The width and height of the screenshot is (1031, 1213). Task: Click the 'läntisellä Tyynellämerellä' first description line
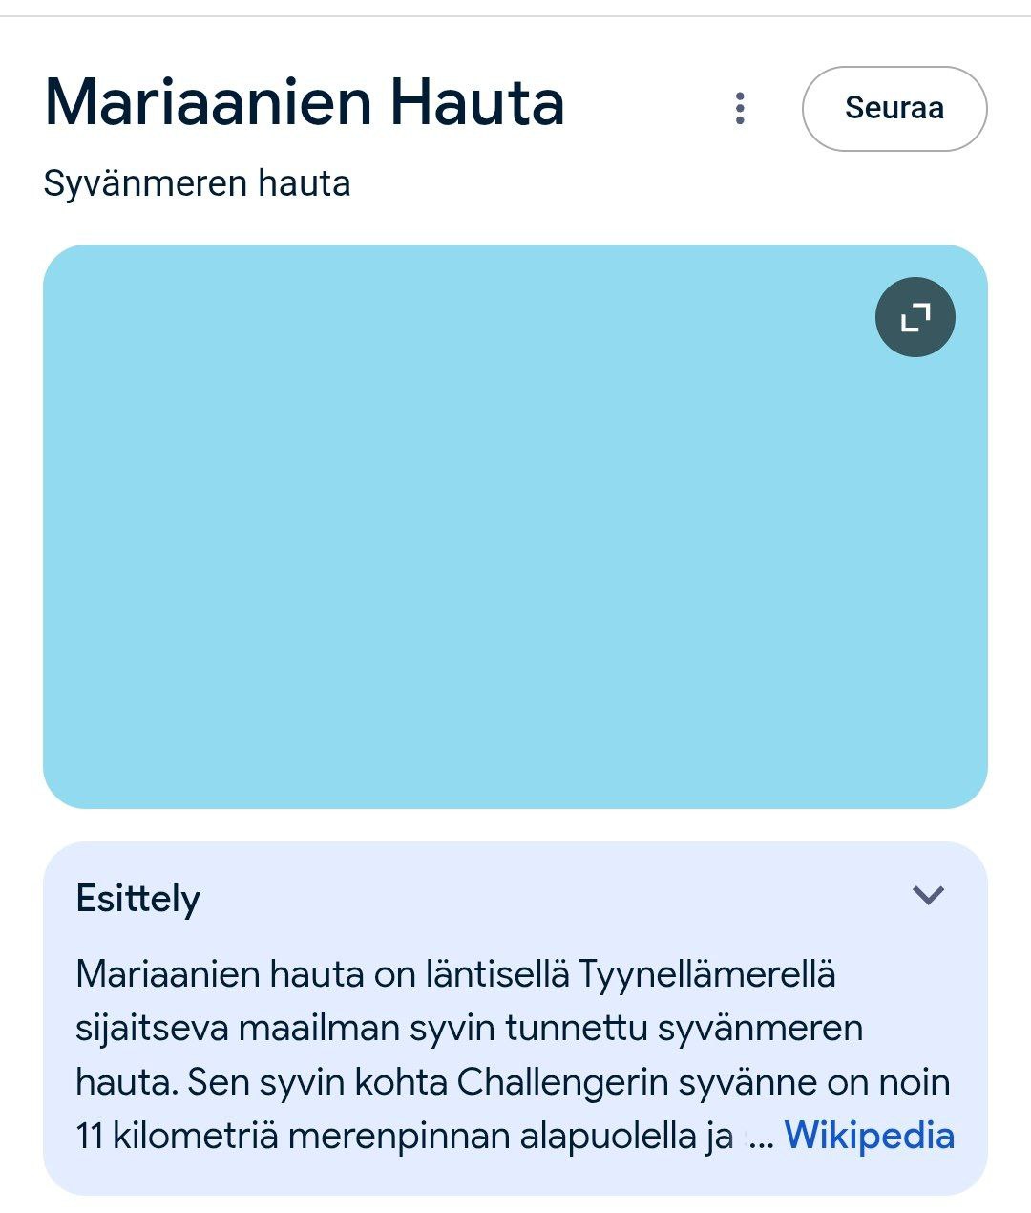pos(455,974)
